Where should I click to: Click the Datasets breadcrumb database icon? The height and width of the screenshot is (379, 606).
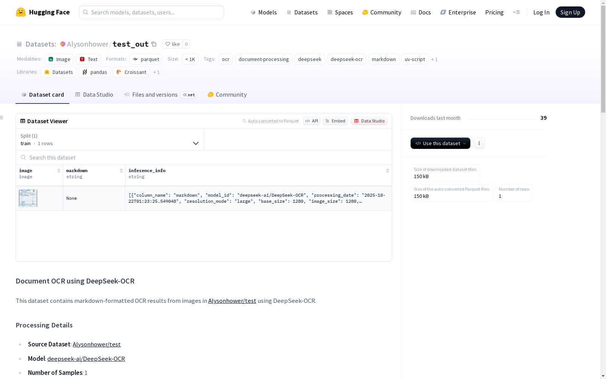tap(19, 44)
